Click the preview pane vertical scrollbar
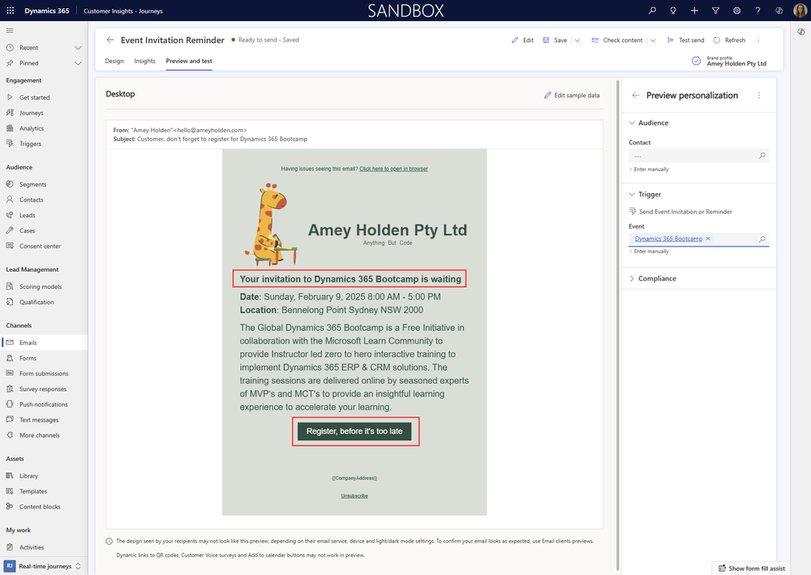This screenshot has height=575, width=811. coord(618,326)
